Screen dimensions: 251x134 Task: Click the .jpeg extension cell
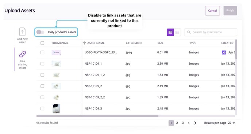(129, 53)
